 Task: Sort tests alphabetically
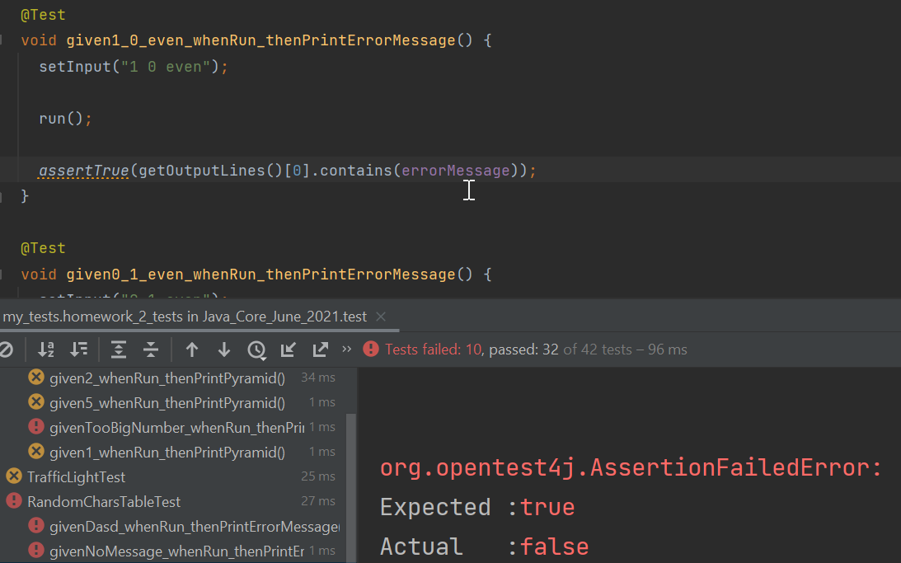46,350
